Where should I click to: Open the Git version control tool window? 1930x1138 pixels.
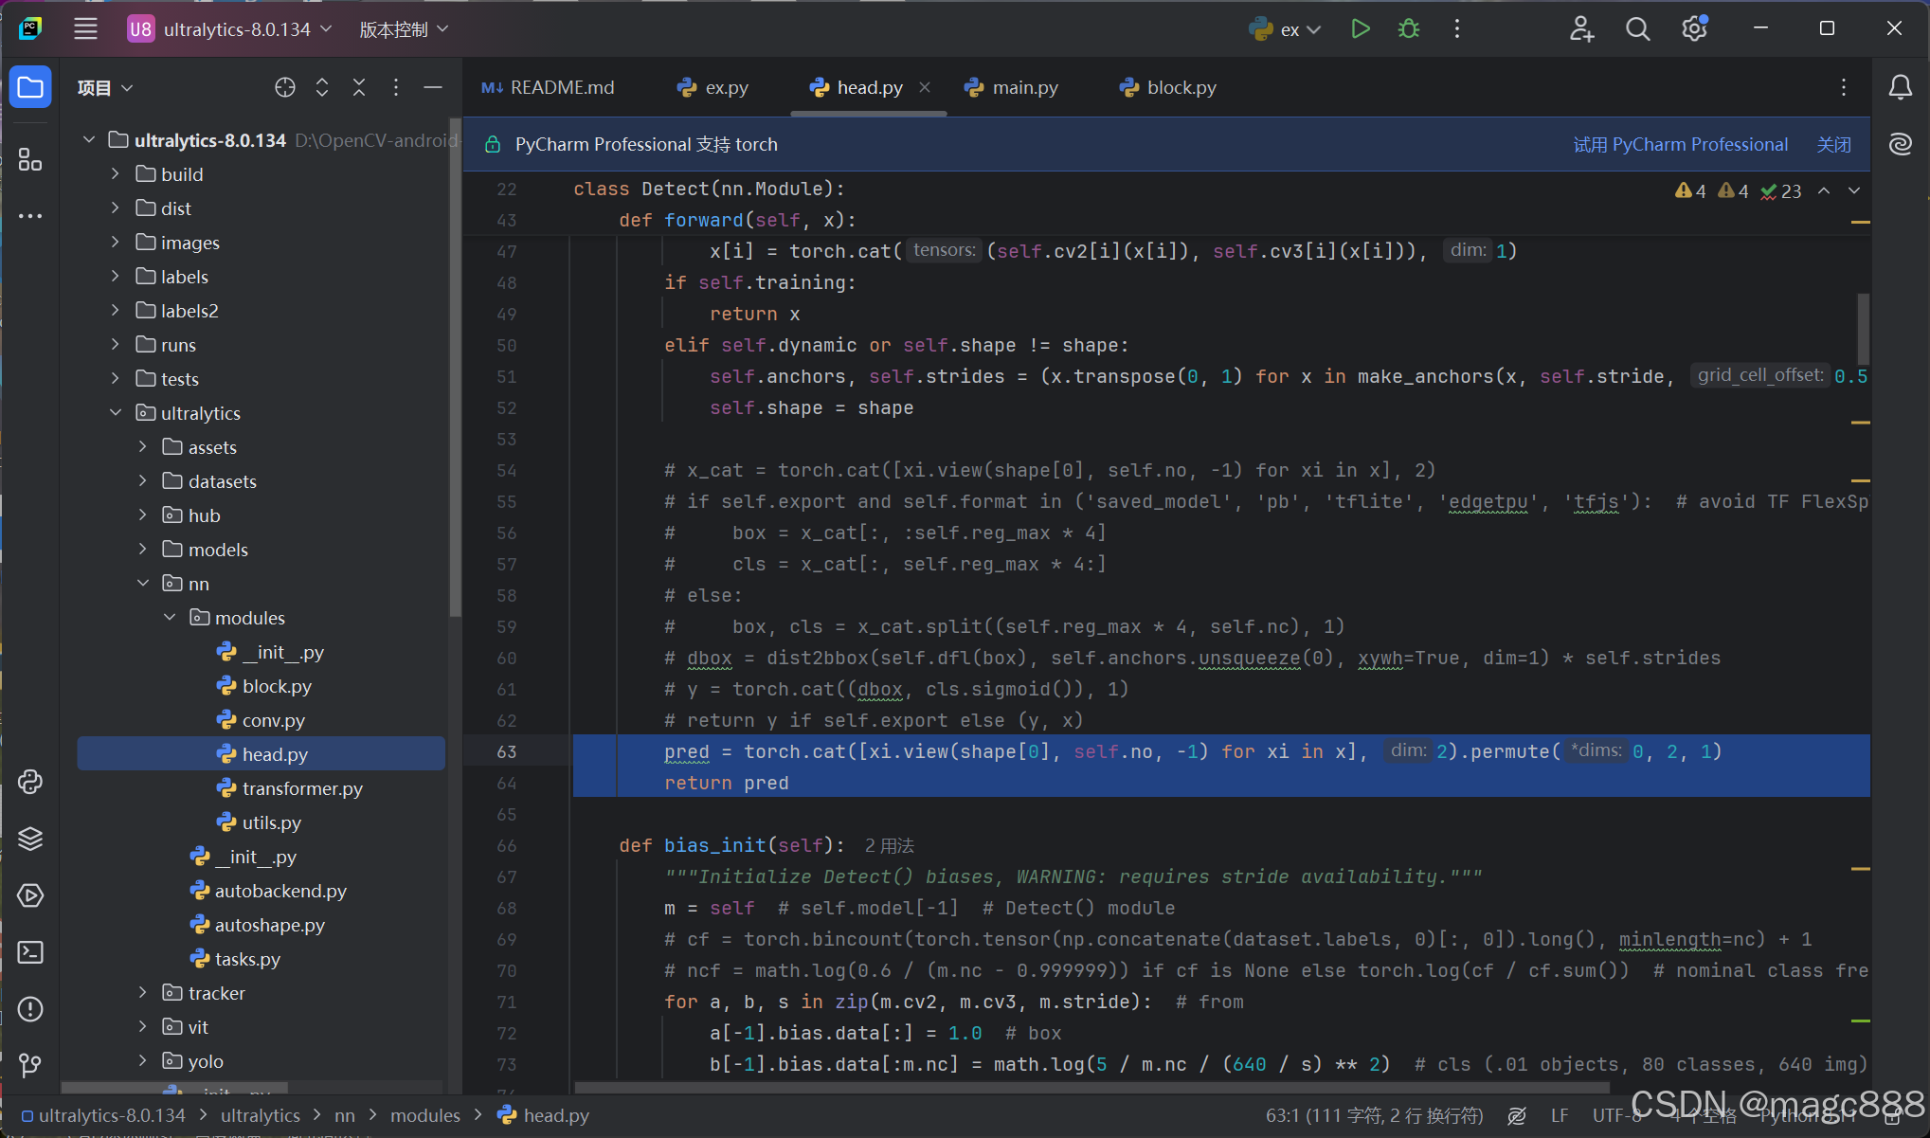click(30, 1066)
